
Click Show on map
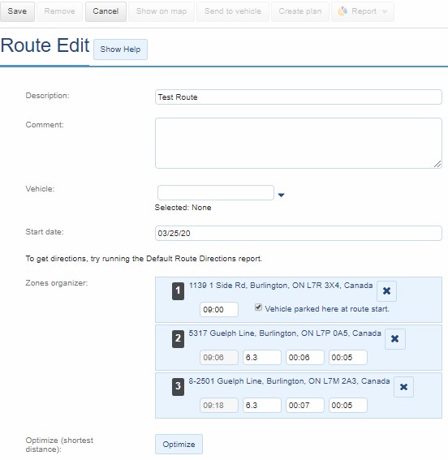pyautogui.click(x=162, y=11)
